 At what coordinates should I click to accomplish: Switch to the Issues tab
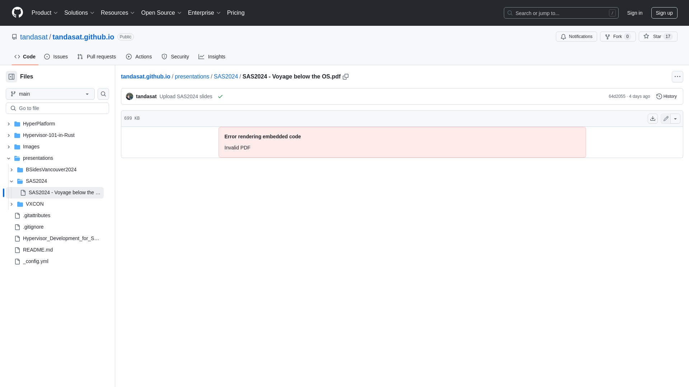tap(56, 57)
